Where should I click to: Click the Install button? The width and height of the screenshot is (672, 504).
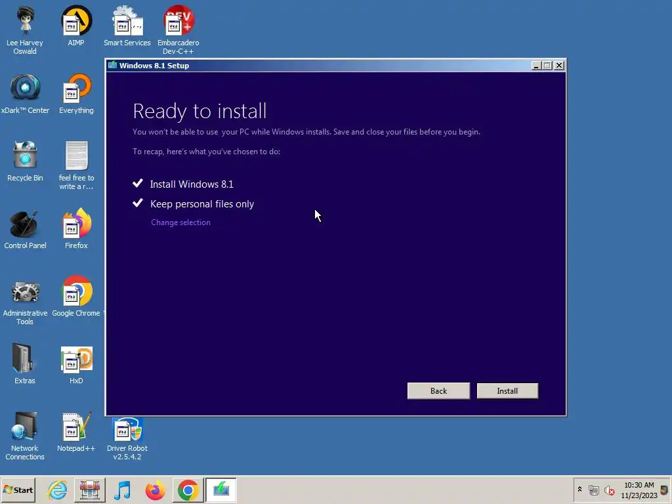(x=507, y=391)
